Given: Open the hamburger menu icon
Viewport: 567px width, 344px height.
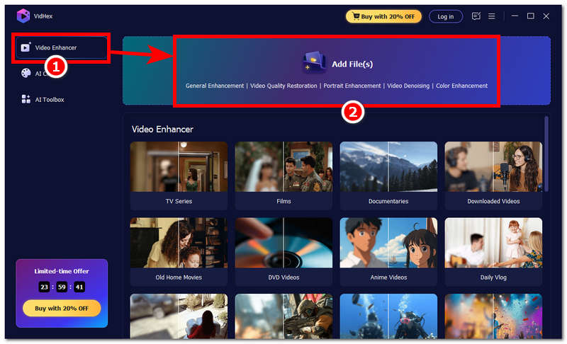Looking at the screenshot, I should pyautogui.click(x=492, y=16).
